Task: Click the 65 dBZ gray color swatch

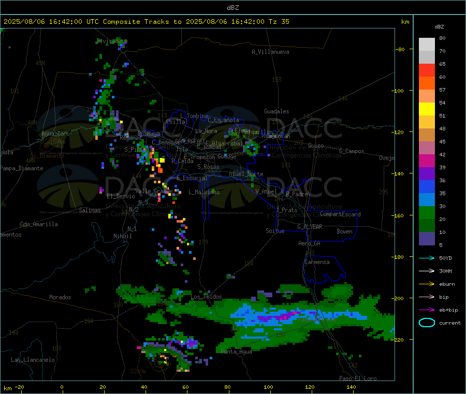Action: click(427, 57)
